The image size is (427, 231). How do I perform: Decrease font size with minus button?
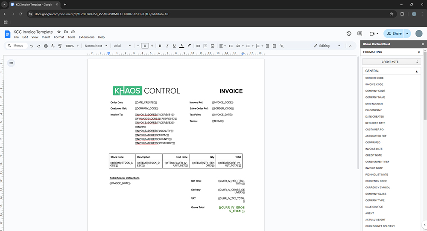[x=138, y=46]
